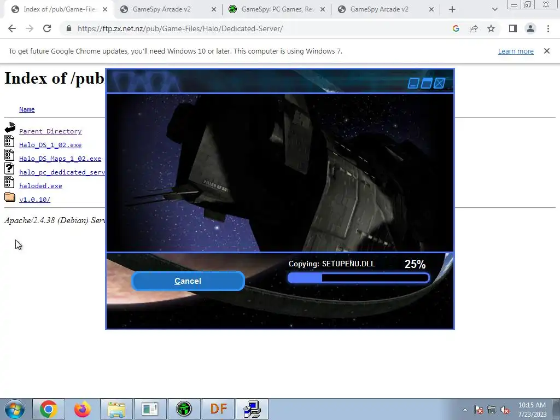This screenshot has width=560, height=420.
Task: Open Windows Explorer from taskbar
Action: tap(116, 409)
